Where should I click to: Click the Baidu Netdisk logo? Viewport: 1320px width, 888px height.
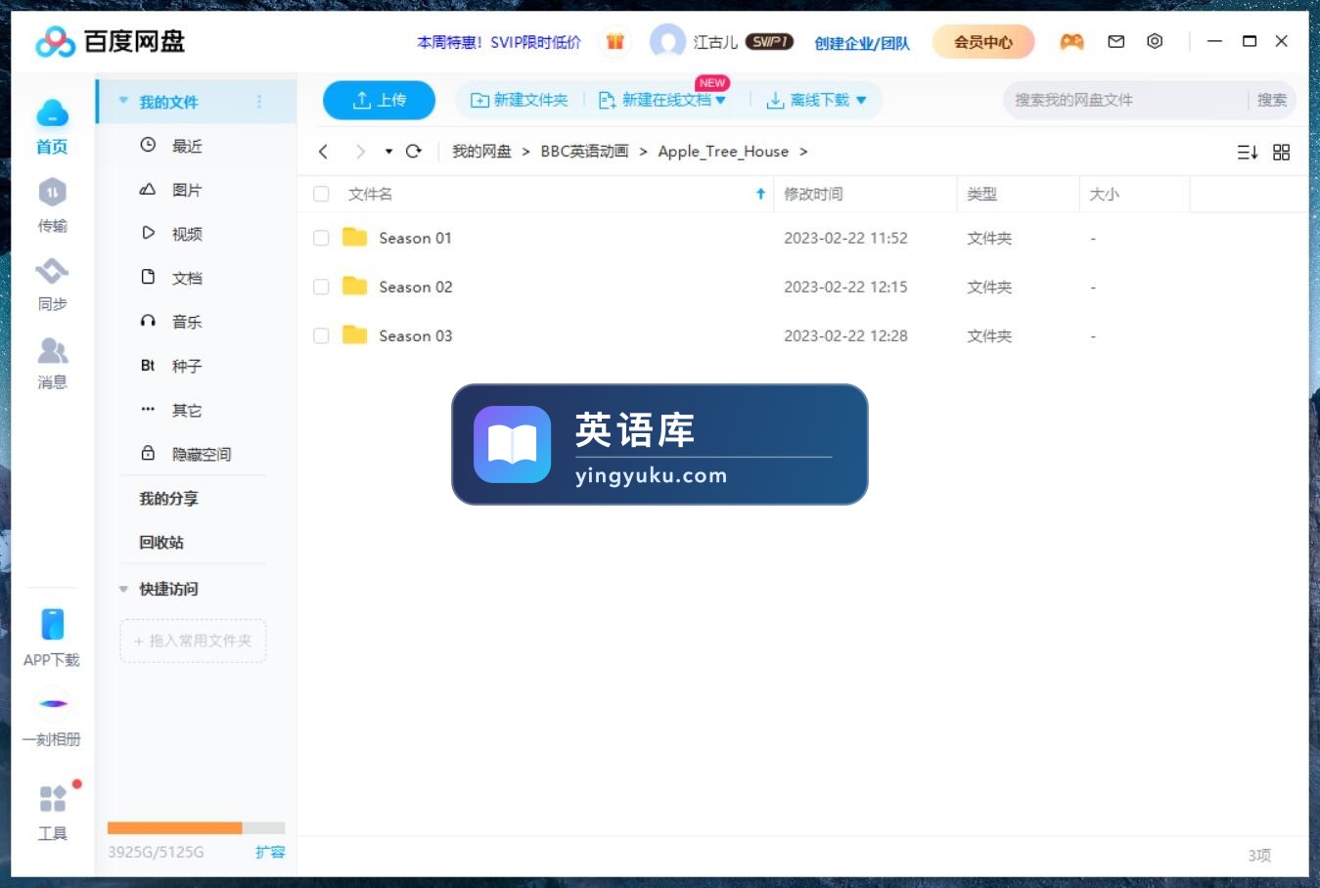110,41
